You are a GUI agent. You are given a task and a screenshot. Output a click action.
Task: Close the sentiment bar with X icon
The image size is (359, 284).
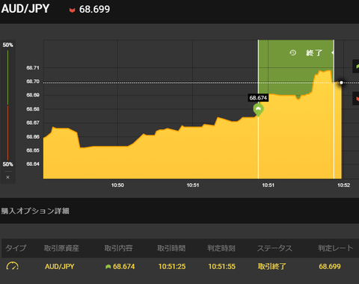point(7,177)
